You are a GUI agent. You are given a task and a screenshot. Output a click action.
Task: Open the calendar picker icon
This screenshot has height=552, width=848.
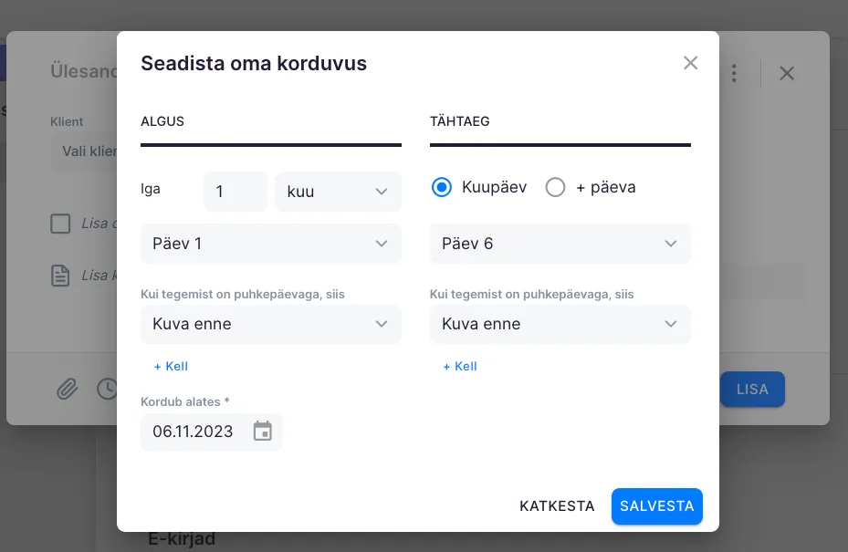(x=263, y=432)
